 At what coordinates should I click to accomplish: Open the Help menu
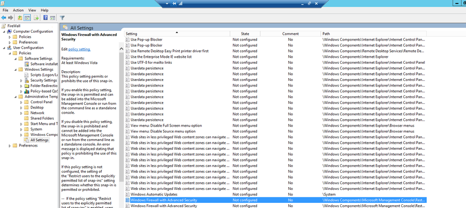(45, 10)
